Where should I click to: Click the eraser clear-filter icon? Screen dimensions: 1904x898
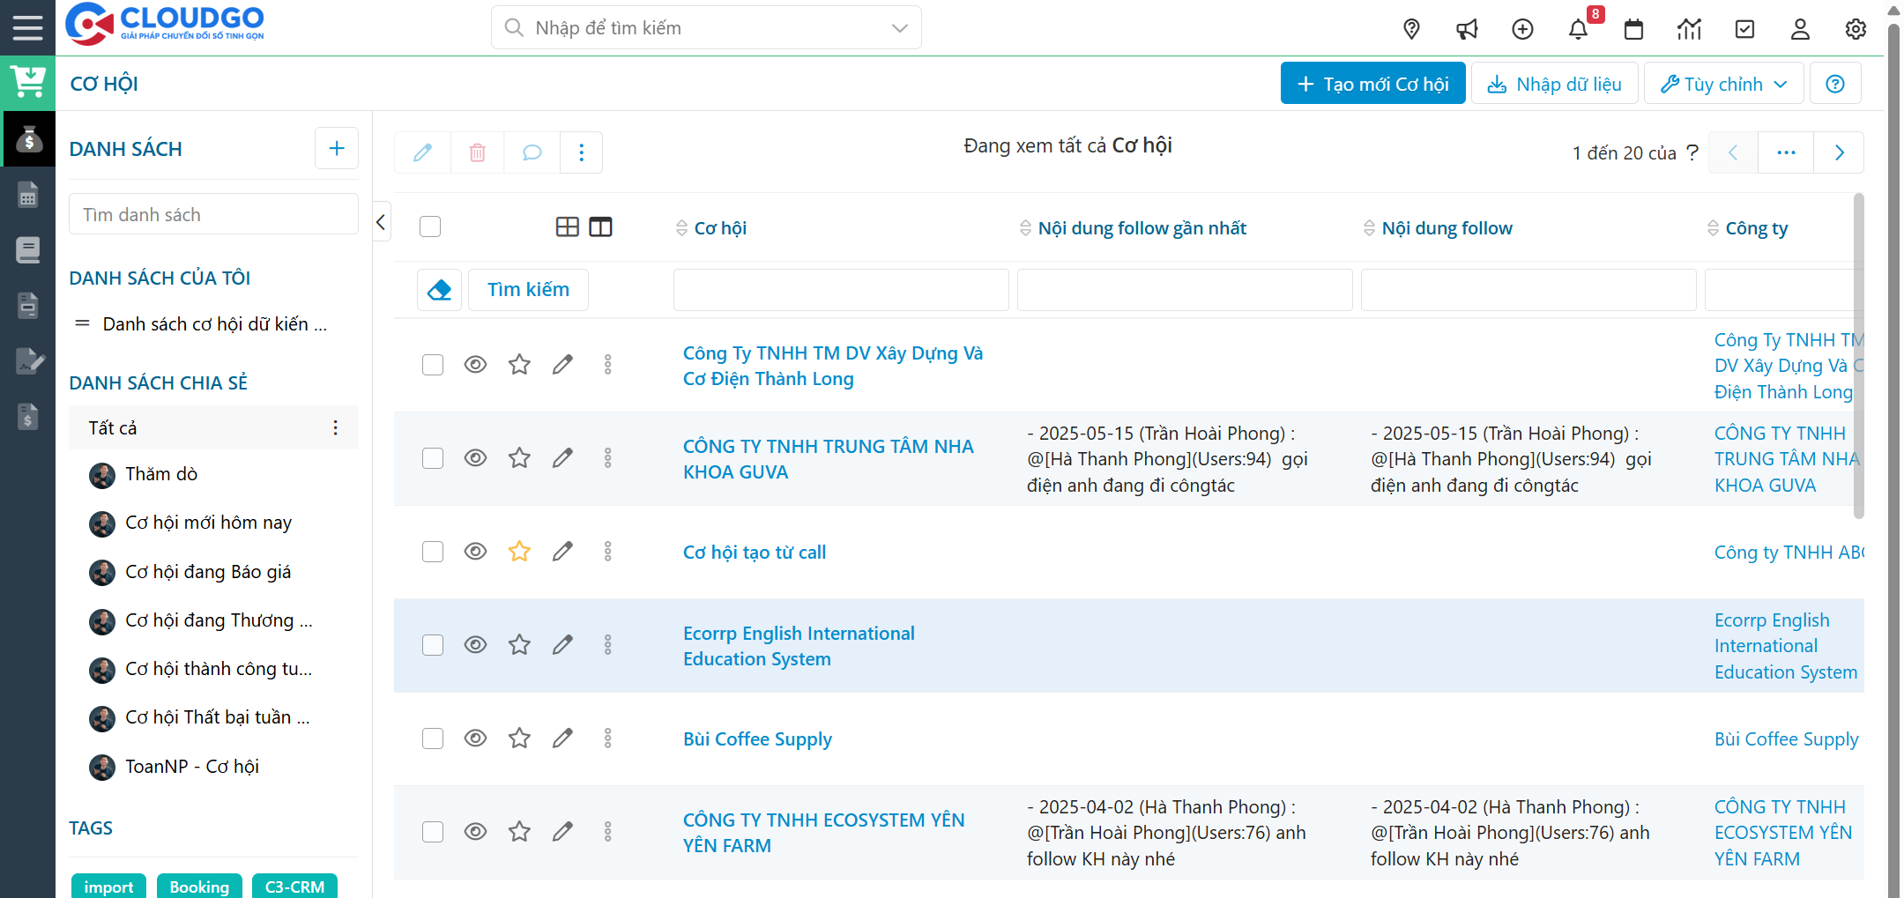439,290
